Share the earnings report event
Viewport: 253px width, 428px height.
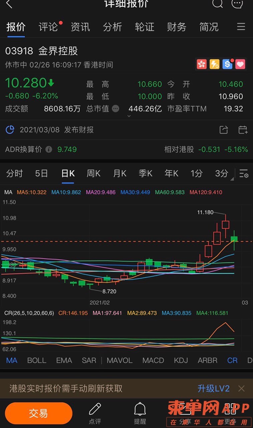(x=224, y=130)
